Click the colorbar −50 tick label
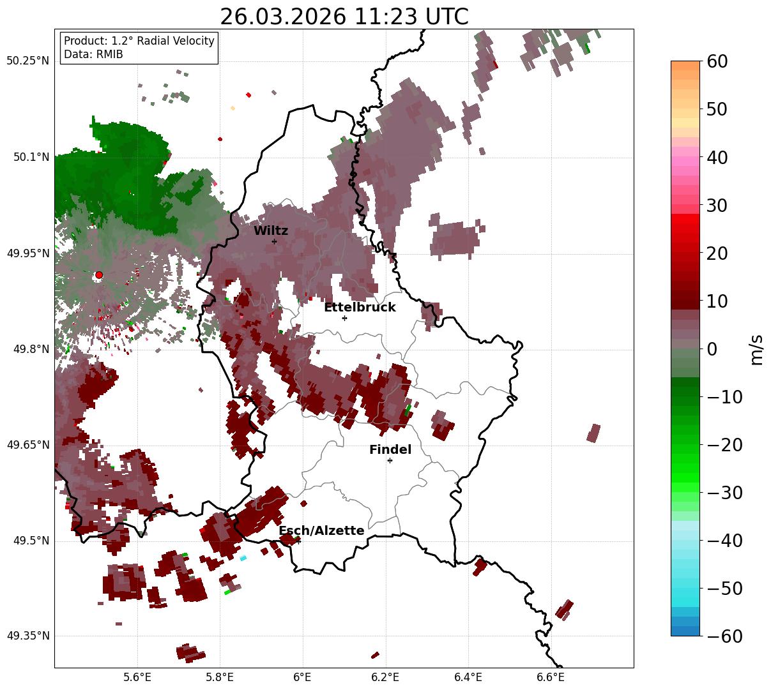 (724, 589)
